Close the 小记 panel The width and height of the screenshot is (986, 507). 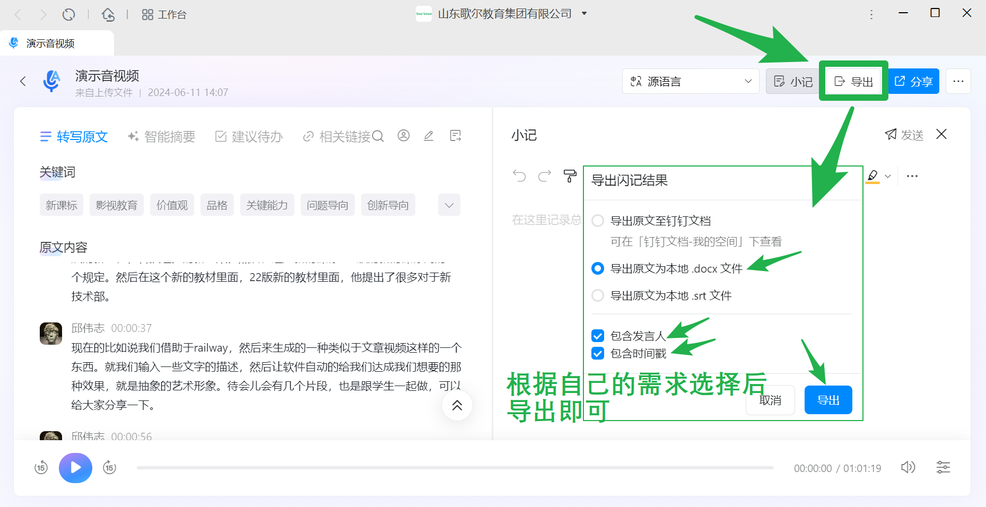[941, 134]
